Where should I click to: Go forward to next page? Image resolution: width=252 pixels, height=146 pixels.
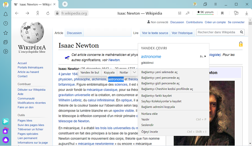[x=27, y=13]
